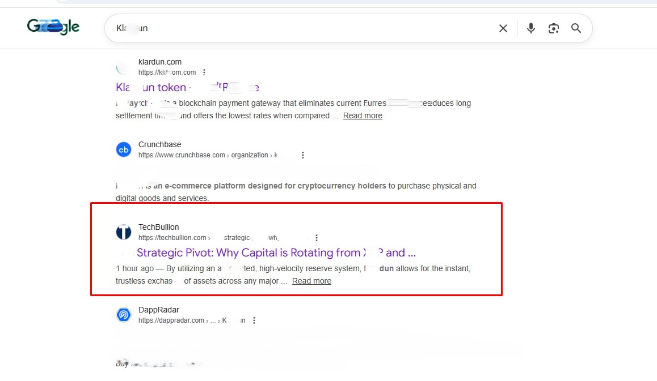Clear the search box with X icon

pyautogui.click(x=503, y=28)
